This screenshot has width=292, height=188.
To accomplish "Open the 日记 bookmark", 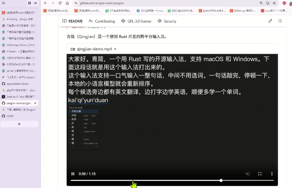I will 150,11.
